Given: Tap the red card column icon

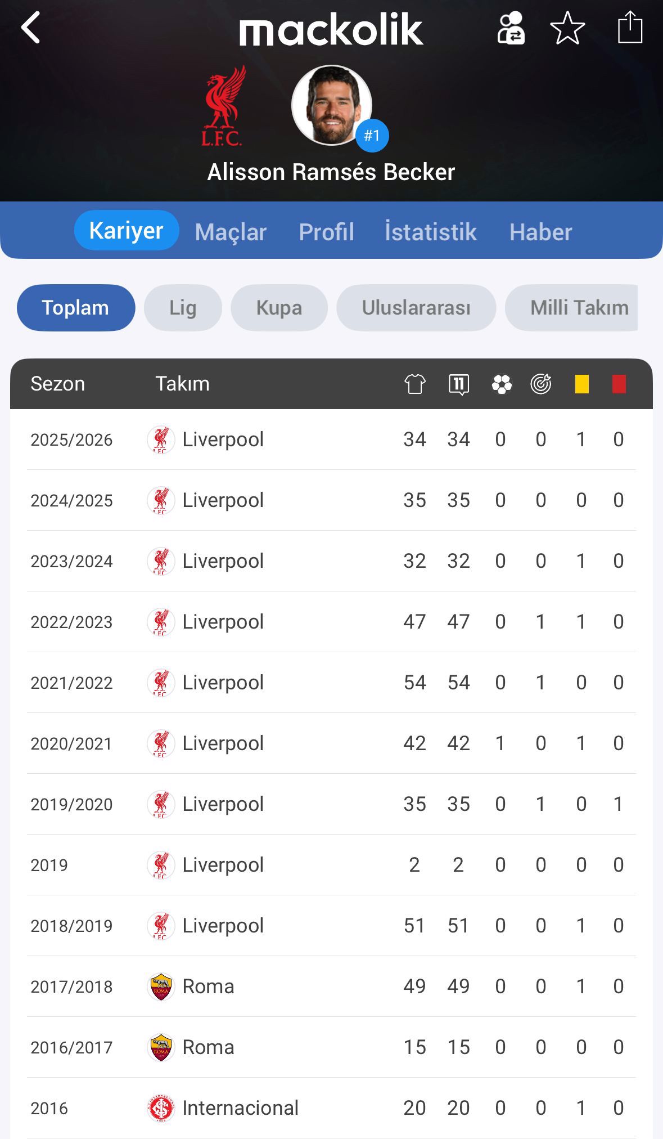Looking at the screenshot, I should 619,384.
